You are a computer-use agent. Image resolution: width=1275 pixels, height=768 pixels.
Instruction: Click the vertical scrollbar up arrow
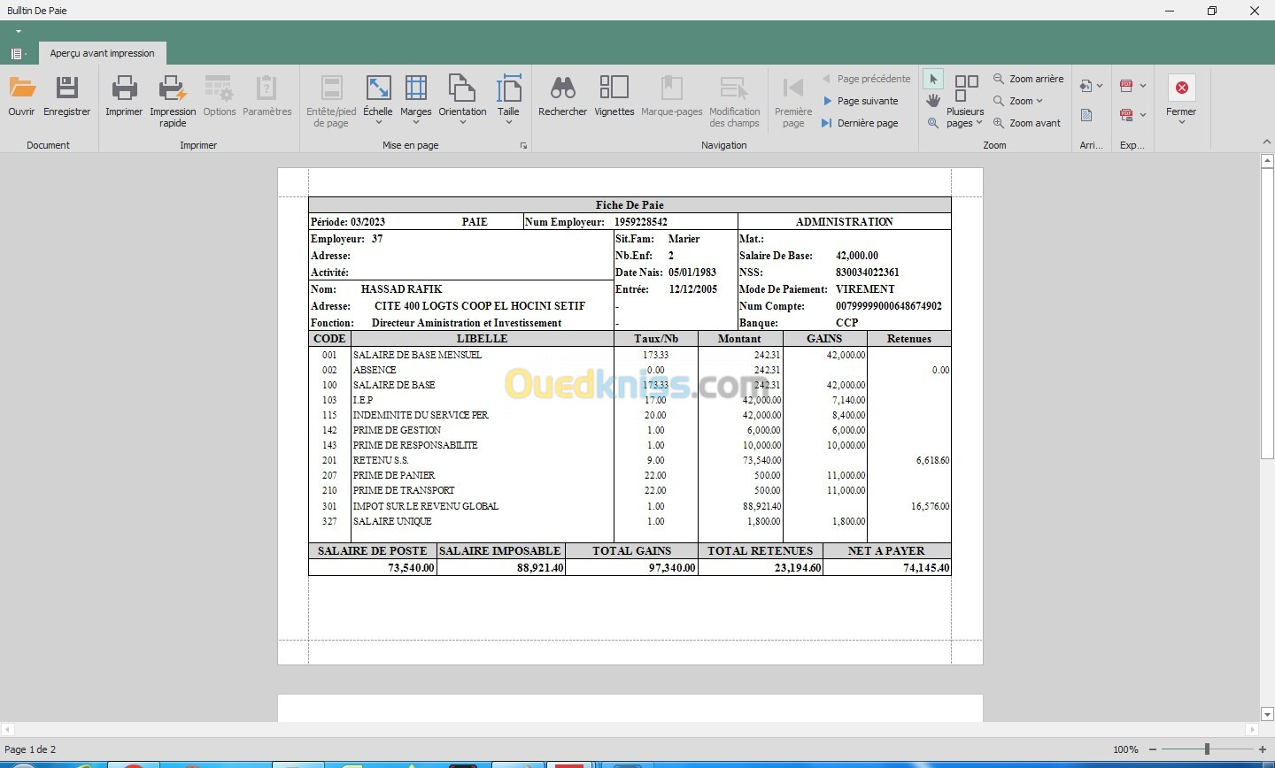coord(1267,161)
